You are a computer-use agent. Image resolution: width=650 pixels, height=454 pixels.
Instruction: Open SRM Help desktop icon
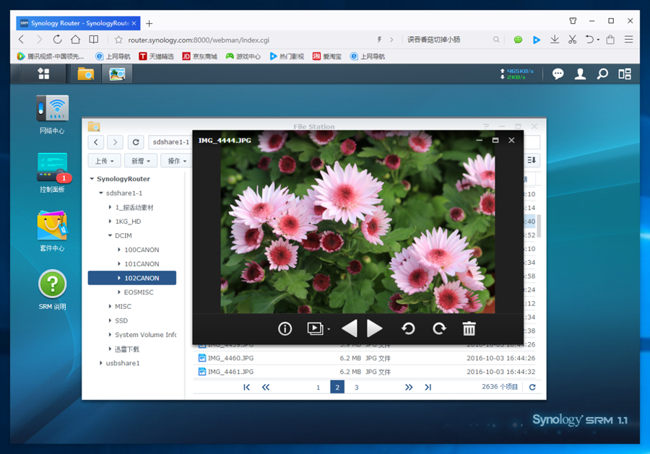[x=52, y=285]
